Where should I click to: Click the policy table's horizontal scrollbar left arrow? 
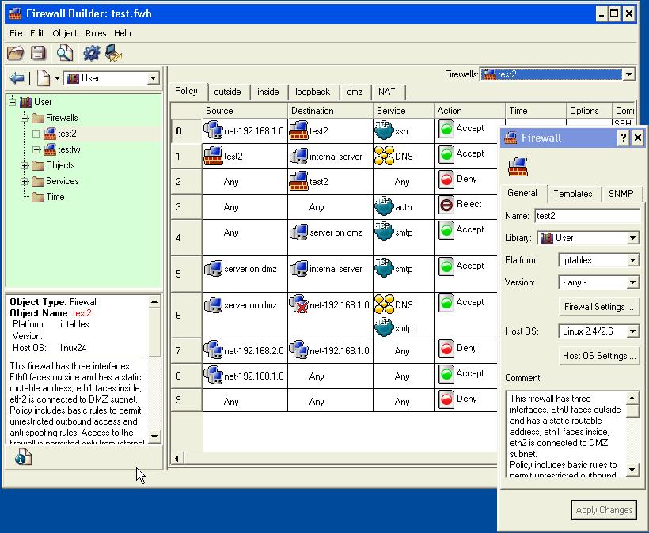coord(176,458)
